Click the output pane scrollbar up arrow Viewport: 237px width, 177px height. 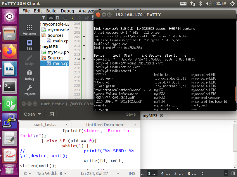(235, 122)
